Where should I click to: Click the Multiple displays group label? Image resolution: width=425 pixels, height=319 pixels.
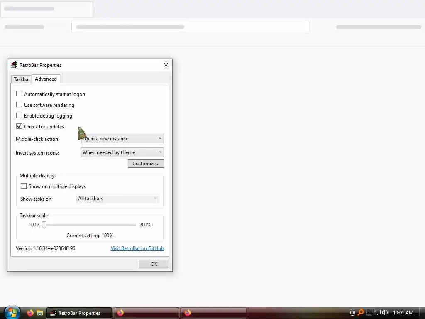click(38, 176)
